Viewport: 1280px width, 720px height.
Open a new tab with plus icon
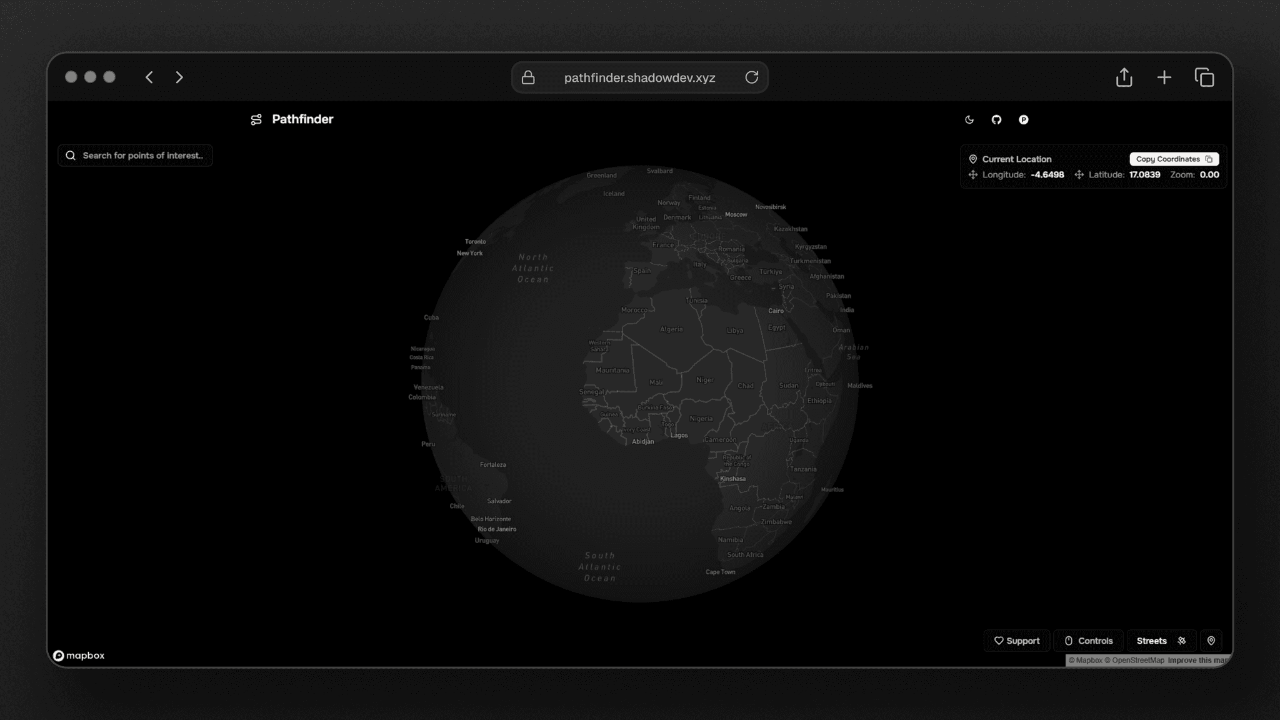pyautogui.click(x=1164, y=77)
